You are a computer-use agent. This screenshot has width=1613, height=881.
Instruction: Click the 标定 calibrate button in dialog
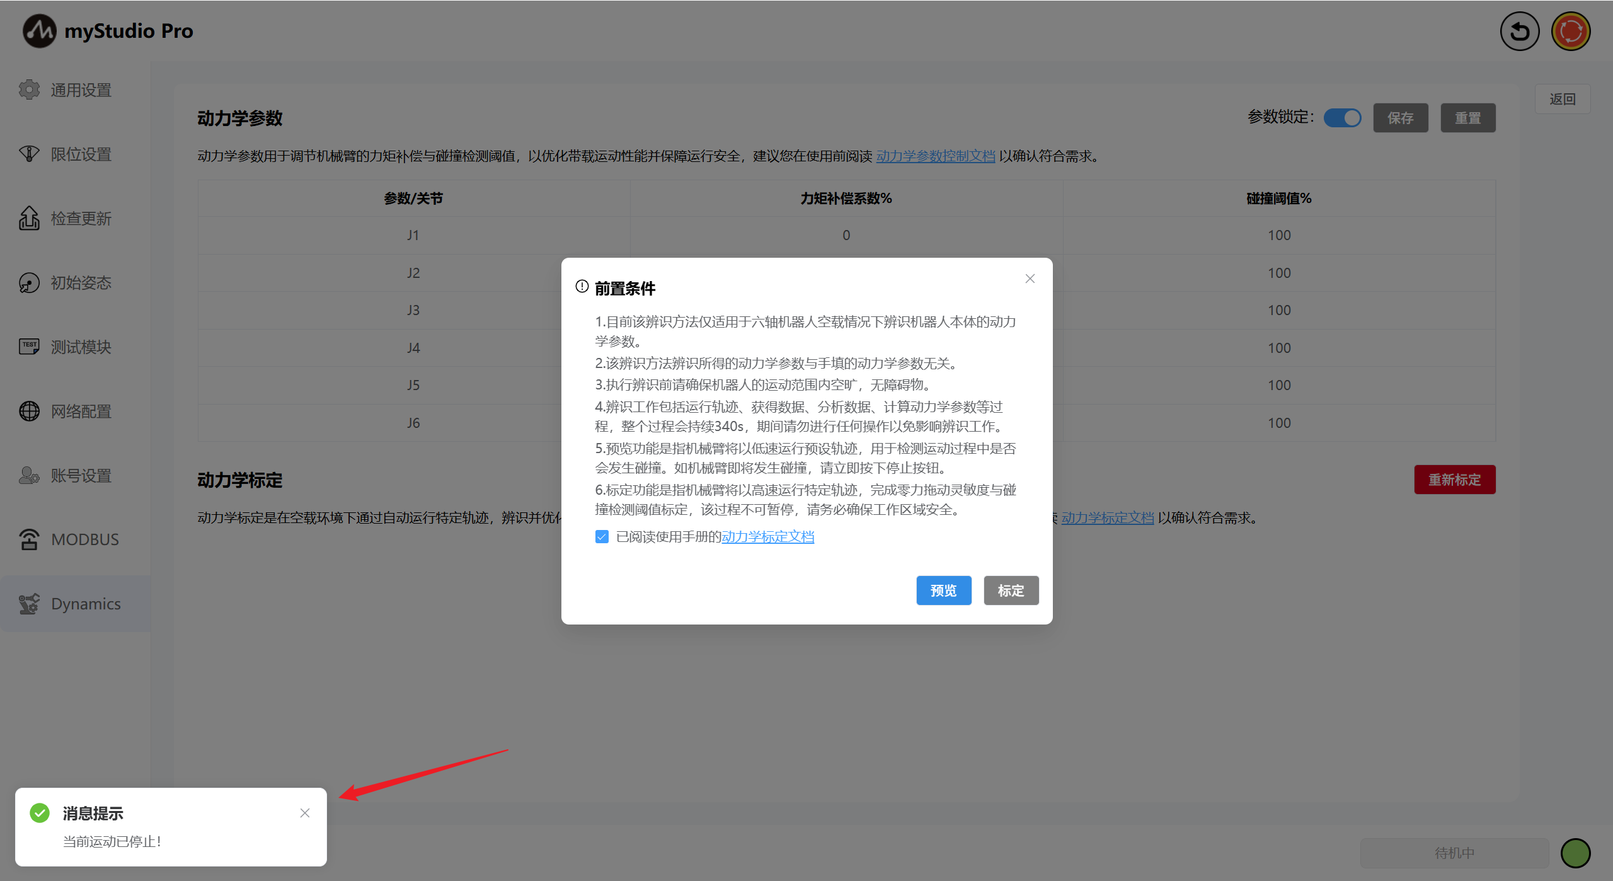click(1011, 590)
